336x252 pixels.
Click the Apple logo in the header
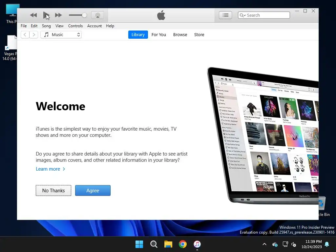pyautogui.click(x=161, y=15)
